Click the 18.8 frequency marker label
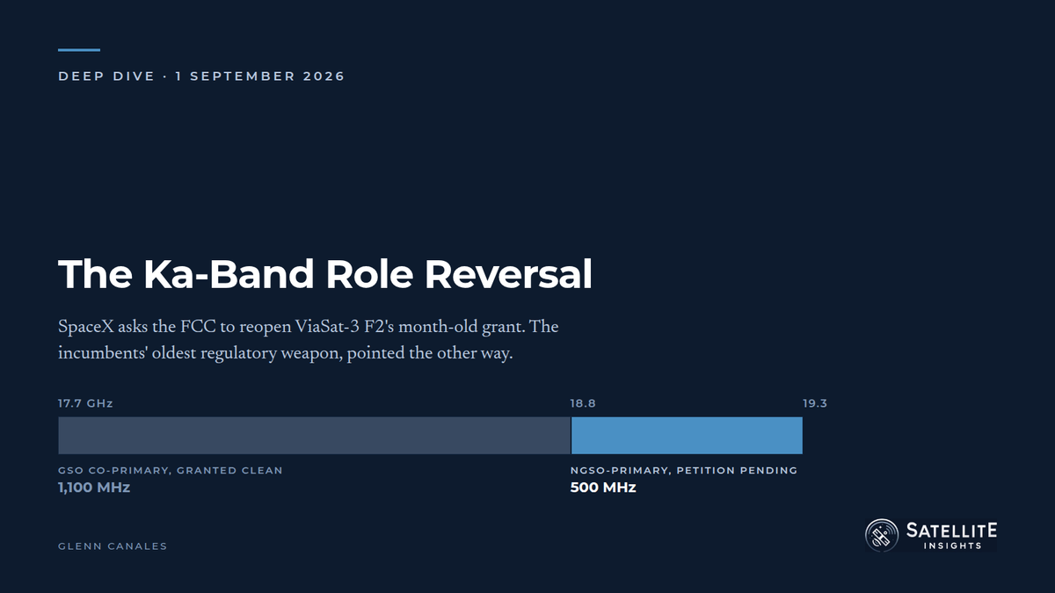This screenshot has height=593, width=1055. 583,403
